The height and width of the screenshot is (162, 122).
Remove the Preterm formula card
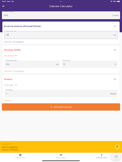pos(115,26)
